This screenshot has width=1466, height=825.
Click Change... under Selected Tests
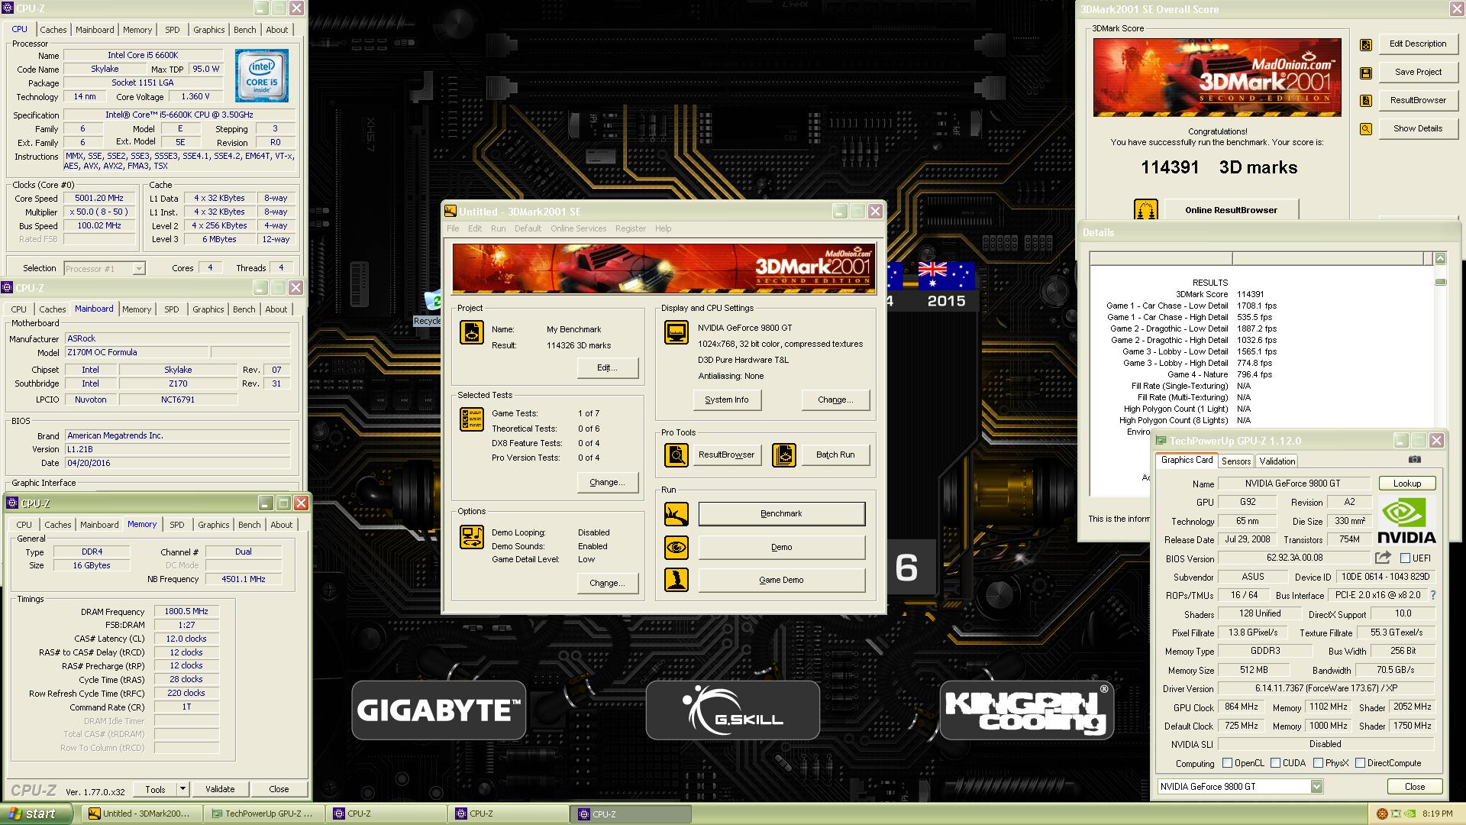(x=607, y=482)
